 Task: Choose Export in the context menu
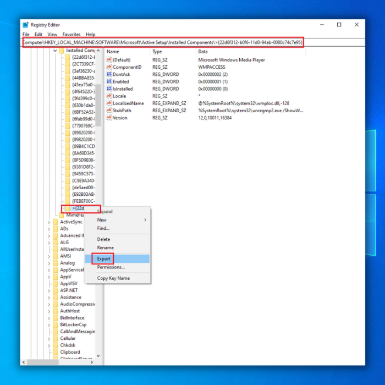click(117, 259)
